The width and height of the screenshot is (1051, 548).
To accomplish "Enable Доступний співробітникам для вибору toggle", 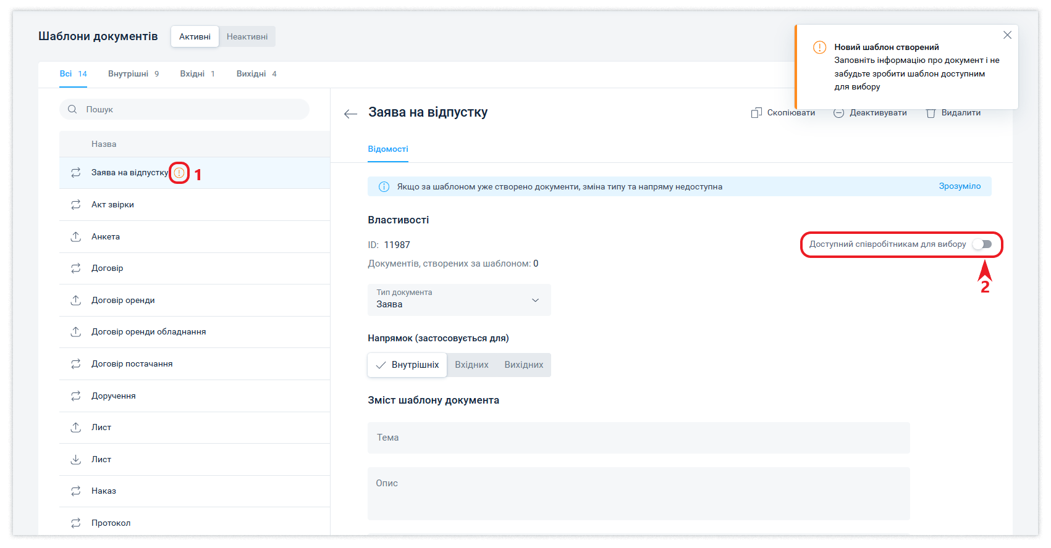I will pyautogui.click(x=982, y=244).
